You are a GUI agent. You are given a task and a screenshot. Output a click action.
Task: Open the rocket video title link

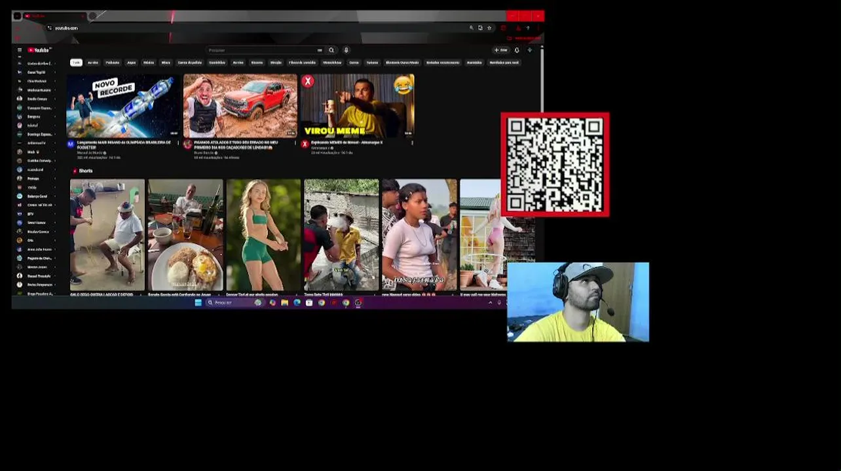point(124,144)
